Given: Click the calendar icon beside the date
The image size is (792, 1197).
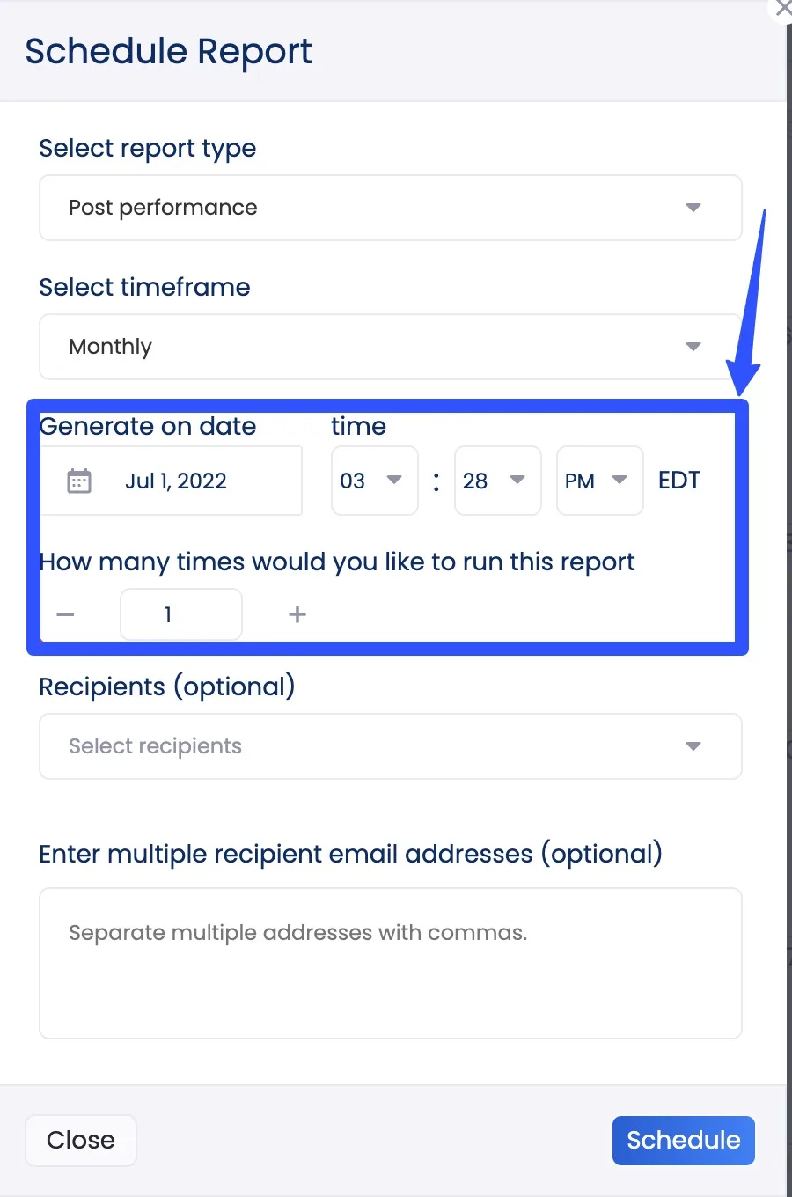Looking at the screenshot, I should tap(79, 481).
